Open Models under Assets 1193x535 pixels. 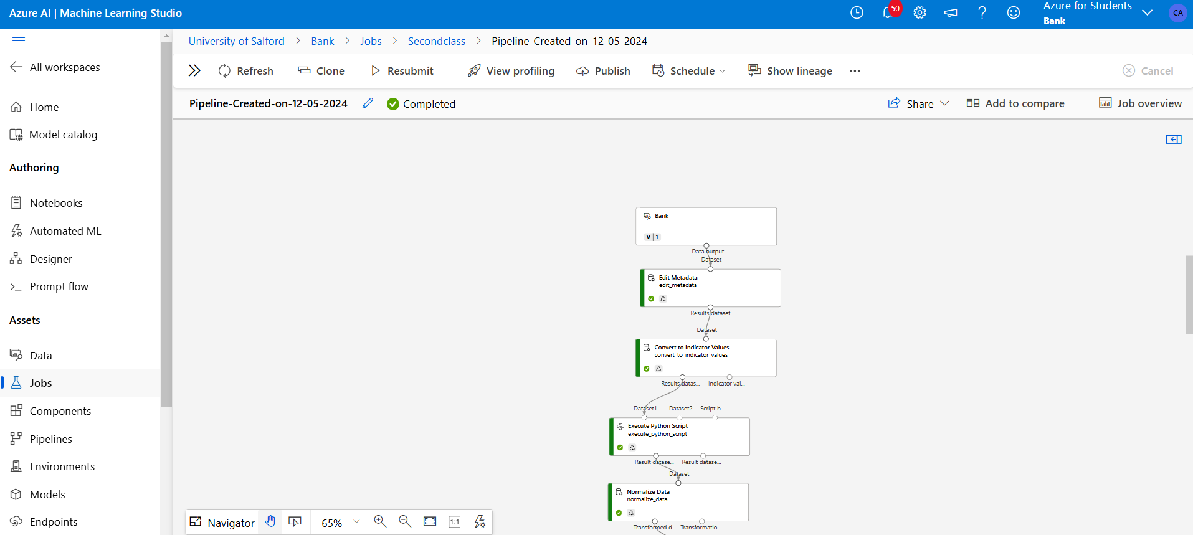tap(37, 495)
